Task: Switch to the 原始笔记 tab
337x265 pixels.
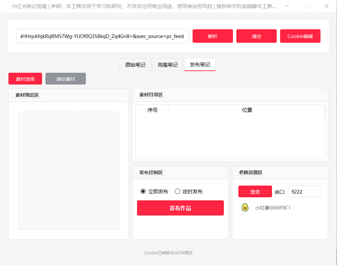Action: point(135,64)
